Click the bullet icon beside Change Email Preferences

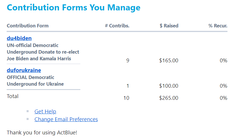coord(28,119)
